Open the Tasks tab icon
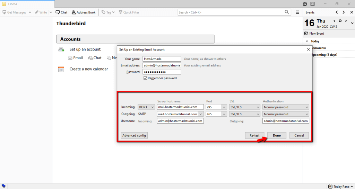Viewport: 355px width, 189px height. pos(312,4)
